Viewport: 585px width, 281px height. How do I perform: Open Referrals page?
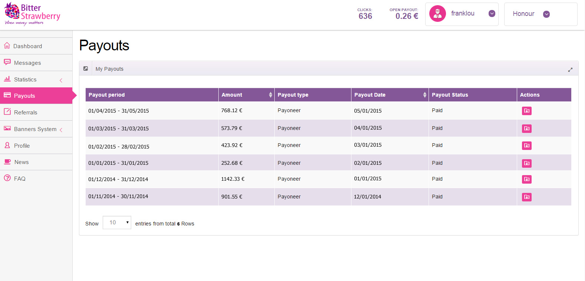[x=36, y=112]
